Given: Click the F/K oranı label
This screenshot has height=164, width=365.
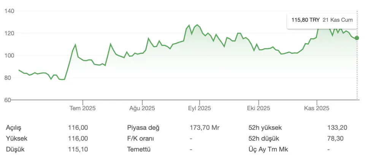Looking at the screenshot, I should click(x=140, y=139).
